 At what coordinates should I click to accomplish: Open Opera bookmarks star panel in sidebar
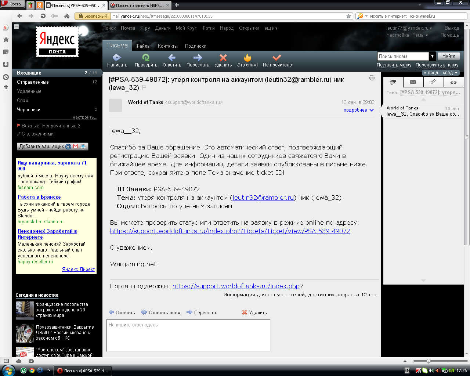tap(6, 40)
